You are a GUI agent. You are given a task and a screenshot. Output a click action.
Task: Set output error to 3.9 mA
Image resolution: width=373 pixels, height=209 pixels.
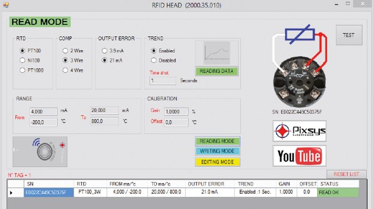[x=105, y=51]
